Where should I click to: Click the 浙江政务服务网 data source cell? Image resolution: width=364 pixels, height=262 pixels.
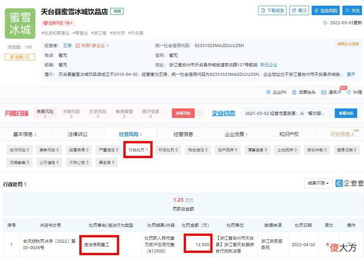[x=273, y=245]
